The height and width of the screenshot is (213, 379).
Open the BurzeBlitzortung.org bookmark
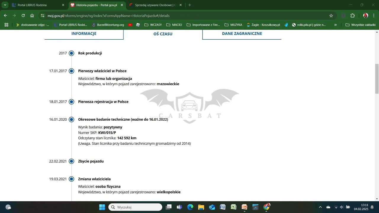[108, 25]
